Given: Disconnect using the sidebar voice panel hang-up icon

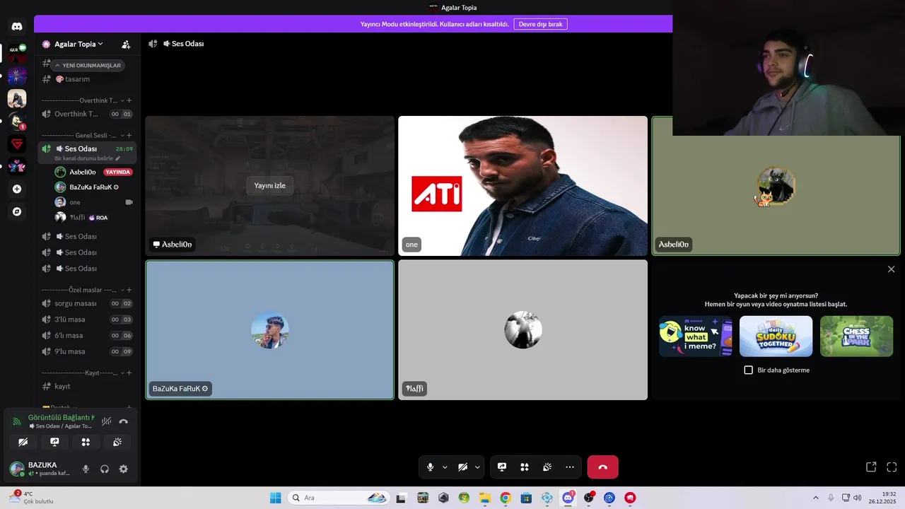Looking at the screenshot, I should [124, 421].
